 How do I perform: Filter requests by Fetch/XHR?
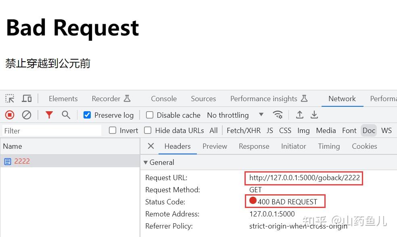pyautogui.click(x=243, y=130)
